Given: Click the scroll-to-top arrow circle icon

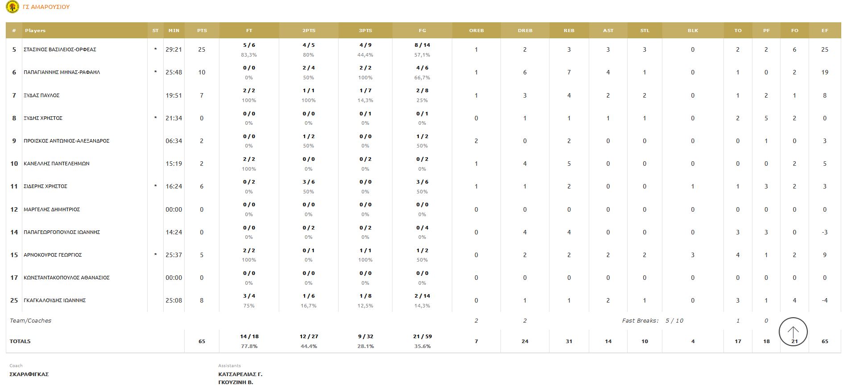Looking at the screenshot, I should click(x=793, y=332).
